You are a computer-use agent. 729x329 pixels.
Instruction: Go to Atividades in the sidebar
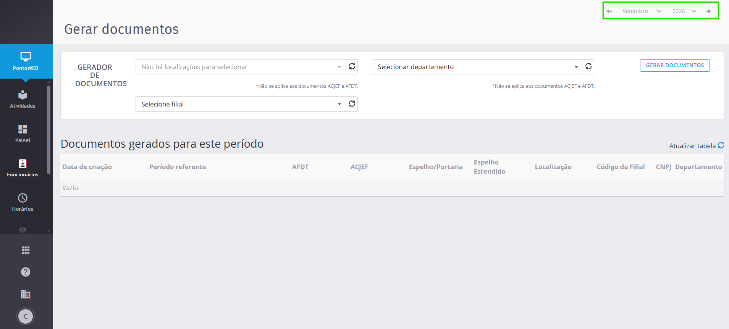pyautogui.click(x=23, y=99)
